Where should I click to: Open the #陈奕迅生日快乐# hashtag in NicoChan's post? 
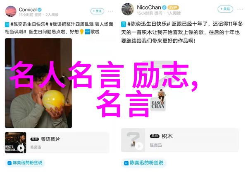click(x=148, y=24)
